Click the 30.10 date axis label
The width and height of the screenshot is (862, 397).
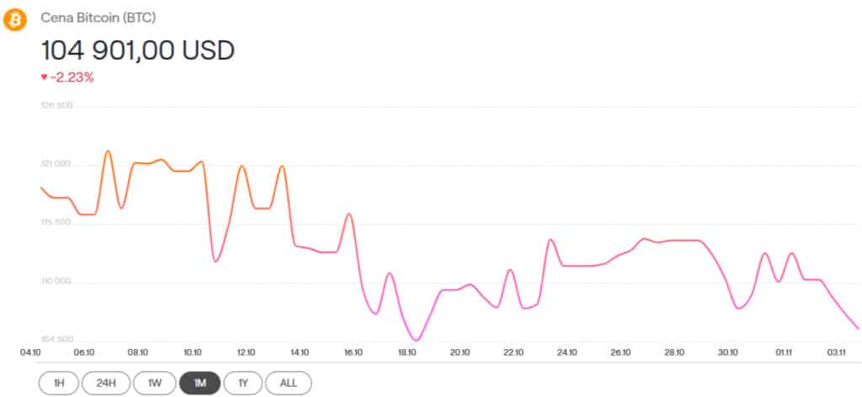point(729,352)
